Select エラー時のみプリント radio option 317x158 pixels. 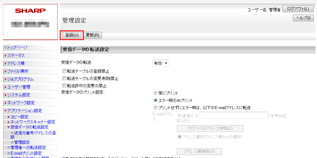click(156, 100)
